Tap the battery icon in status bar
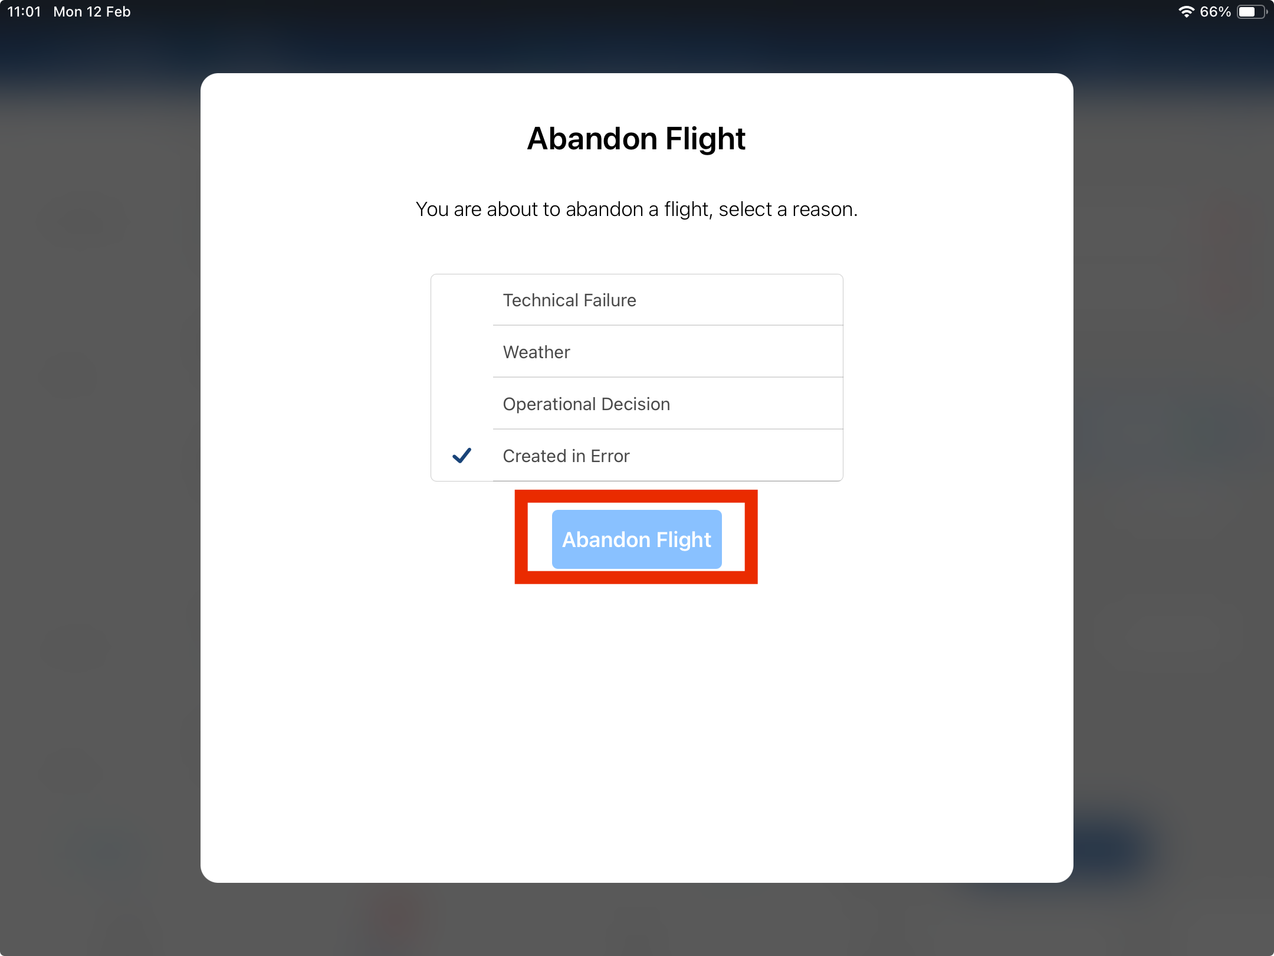This screenshot has height=956, width=1274. (x=1251, y=12)
